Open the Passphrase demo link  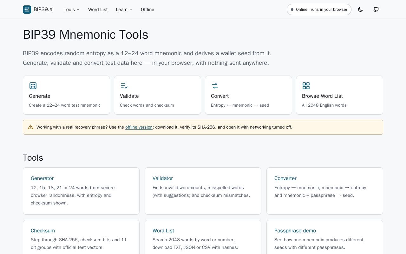pyautogui.click(x=295, y=231)
